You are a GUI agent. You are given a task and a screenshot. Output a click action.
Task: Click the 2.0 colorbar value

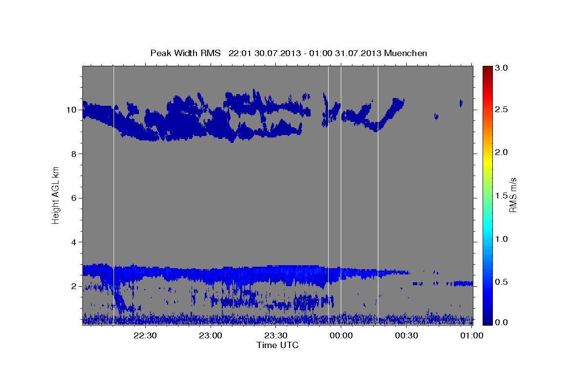(502, 153)
